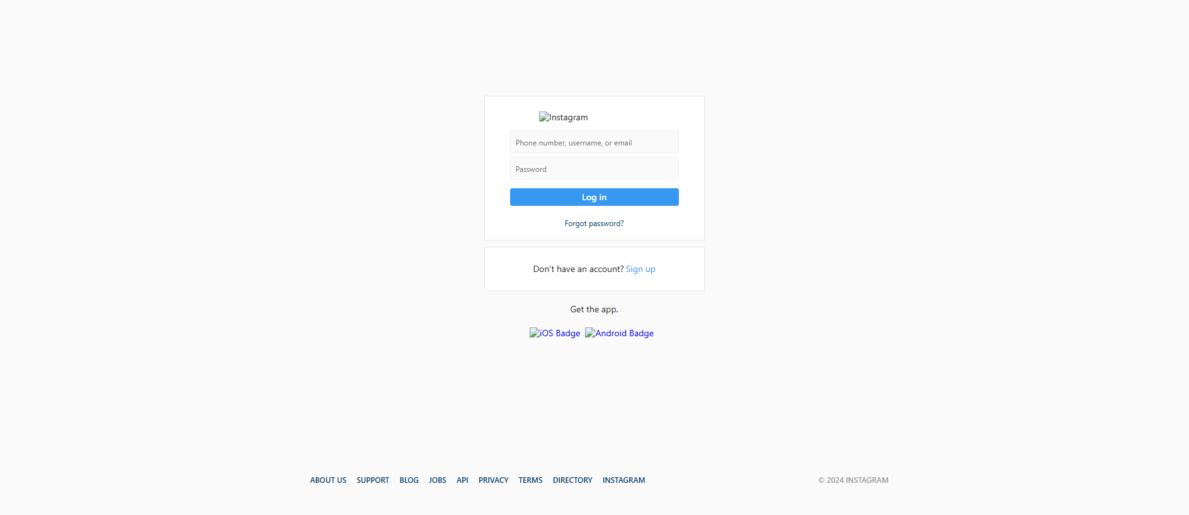Click the 'Get the app.' text
The height and width of the screenshot is (515, 1189).
point(594,309)
